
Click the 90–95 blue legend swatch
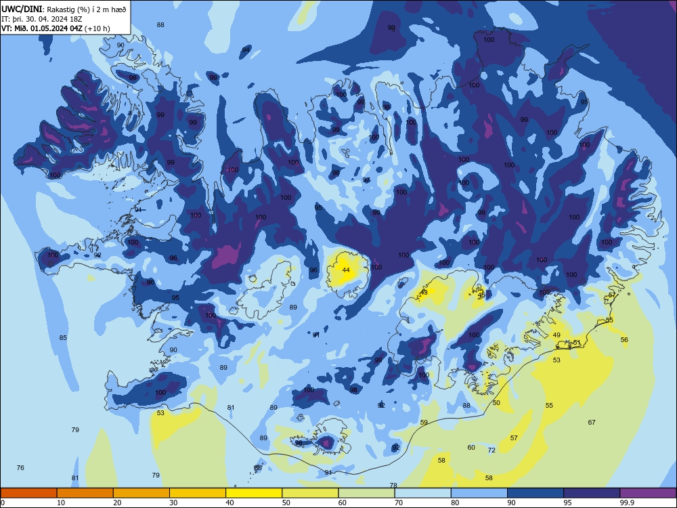[x=536, y=493]
